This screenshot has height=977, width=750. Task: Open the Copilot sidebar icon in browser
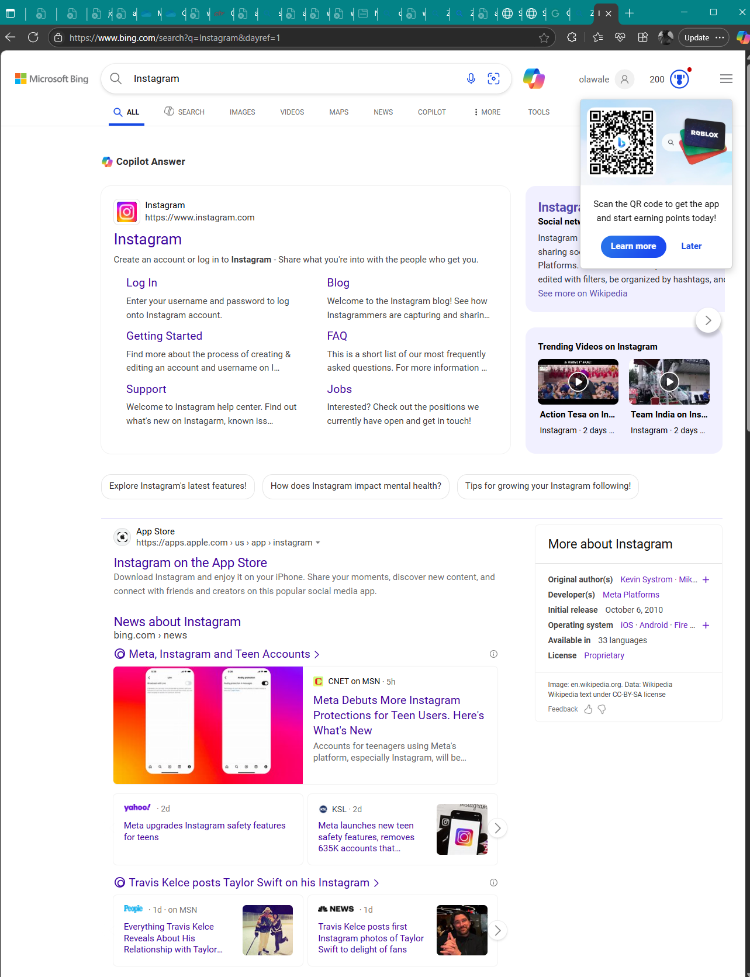pos(742,37)
